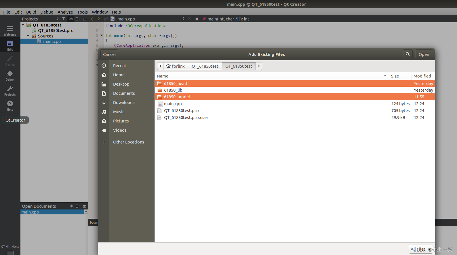
Task: Navigate to forlinx home in path bar
Action: [x=176, y=66]
